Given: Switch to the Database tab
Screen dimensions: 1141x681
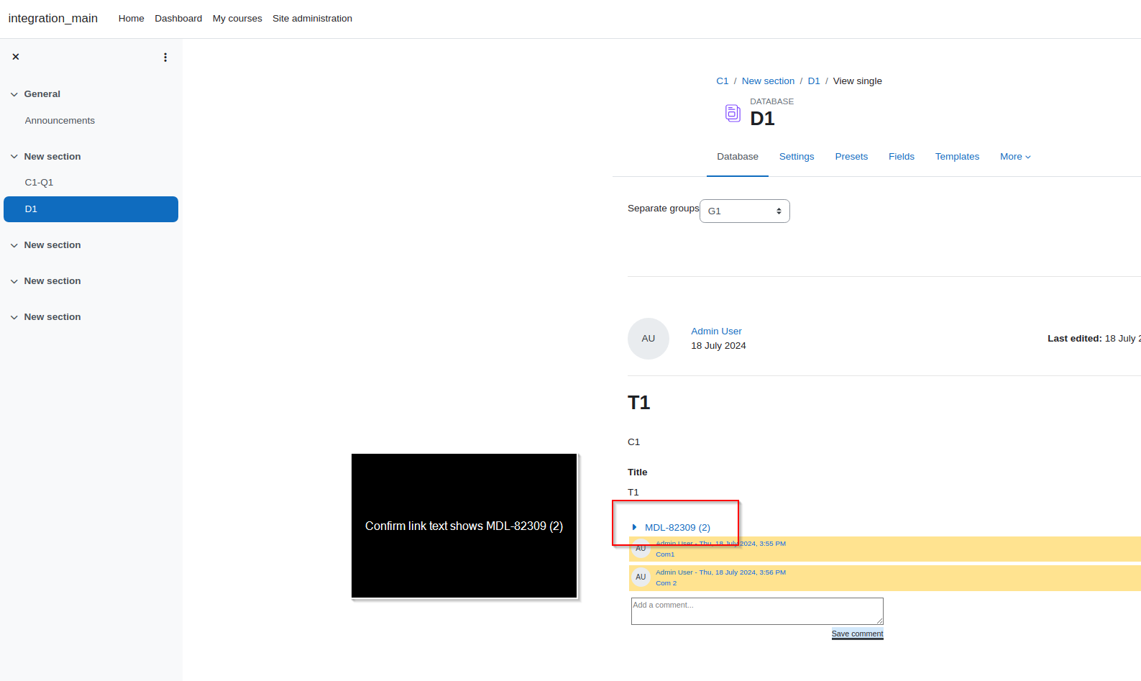Looking at the screenshot, I should [738, 157].
